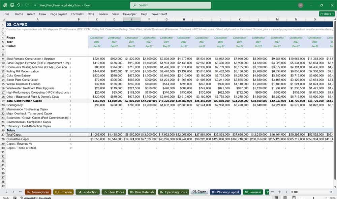Open the File menu
The image size is (337, 199).
click(x=7, y=14)
